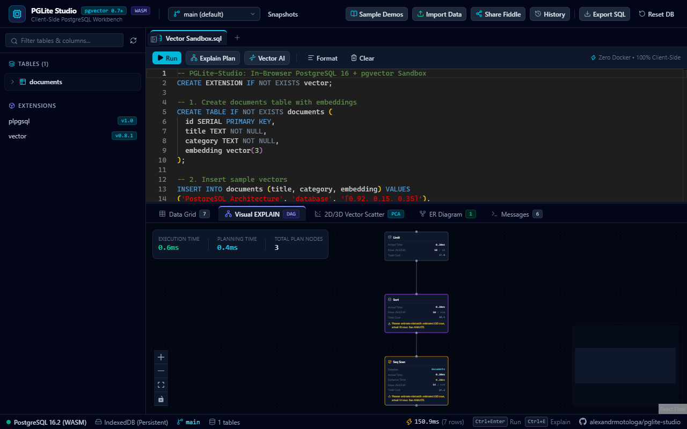Expand the documents table tree item
Viewport: 687px width, 429px height.
73,82
